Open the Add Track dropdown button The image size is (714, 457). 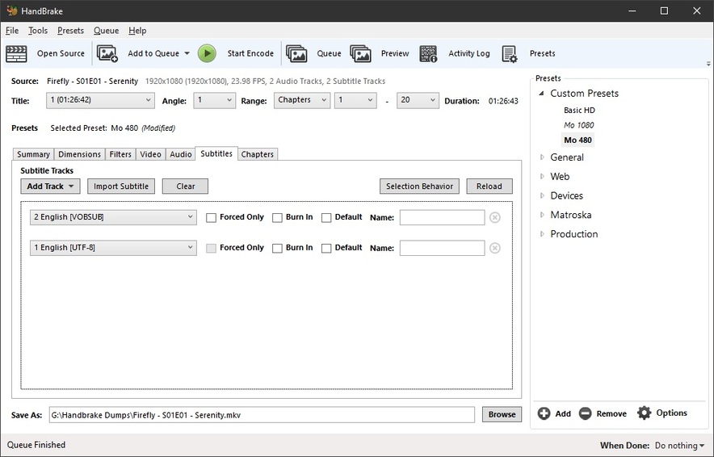click(50, 187)
